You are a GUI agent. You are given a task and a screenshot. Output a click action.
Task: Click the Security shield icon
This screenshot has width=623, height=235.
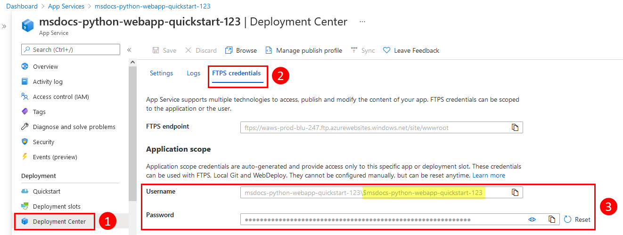(x=25, y=142)
